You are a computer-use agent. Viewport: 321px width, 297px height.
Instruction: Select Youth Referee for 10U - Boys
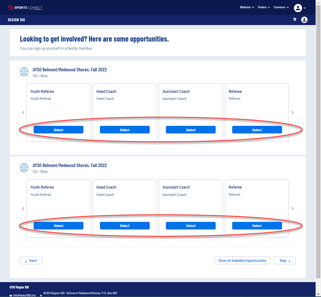pos(59,130)
